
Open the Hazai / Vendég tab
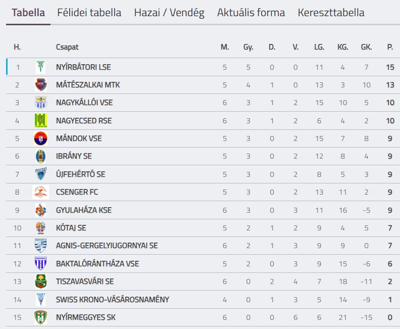[169, 13]
